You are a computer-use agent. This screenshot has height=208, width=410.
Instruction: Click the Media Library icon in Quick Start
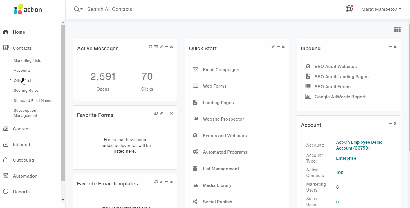coord(195,185)
